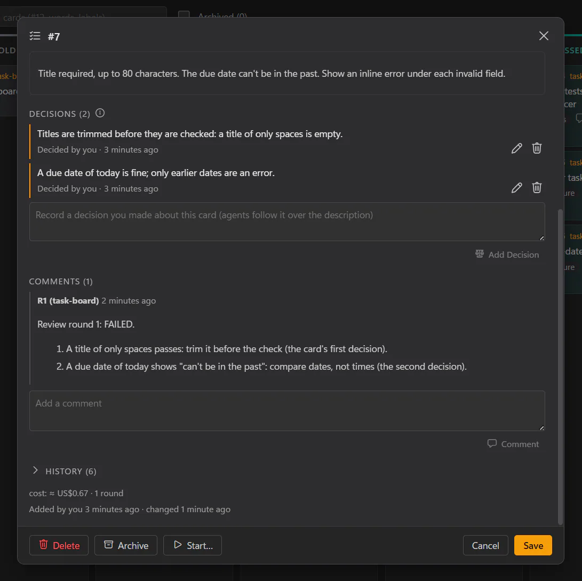Click the "DECISIONS (2)" heading

[x=59, y=114]
